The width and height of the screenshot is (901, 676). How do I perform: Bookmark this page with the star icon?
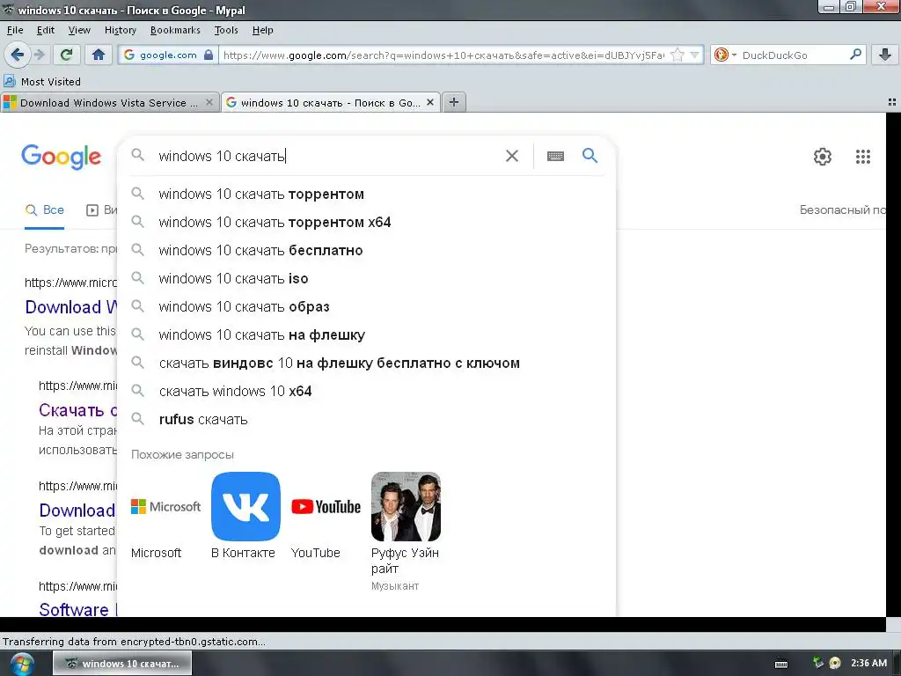pyautogui.click(x=678, y=55)
